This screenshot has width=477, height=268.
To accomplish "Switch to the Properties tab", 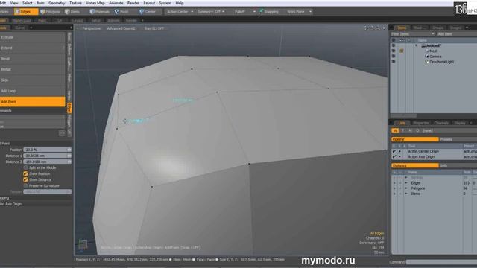I will point(421,123).
